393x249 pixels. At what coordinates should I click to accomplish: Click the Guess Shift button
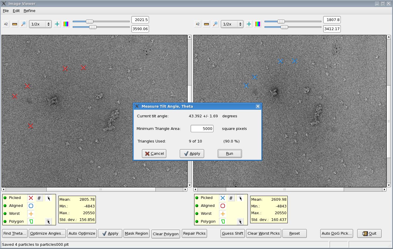[233, 233]
